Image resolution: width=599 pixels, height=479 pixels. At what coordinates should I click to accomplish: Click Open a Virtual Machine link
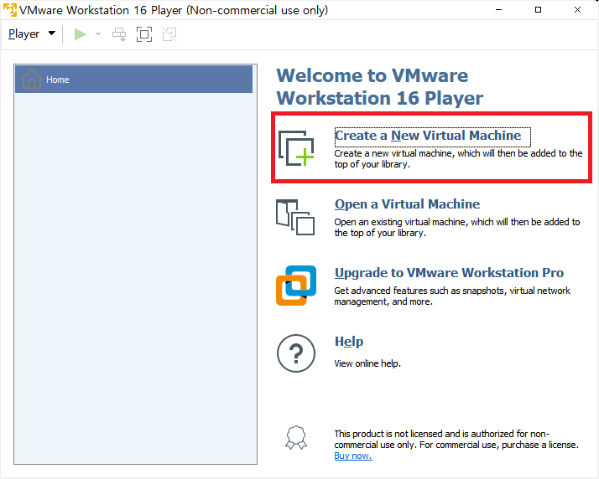pos(407,204)
